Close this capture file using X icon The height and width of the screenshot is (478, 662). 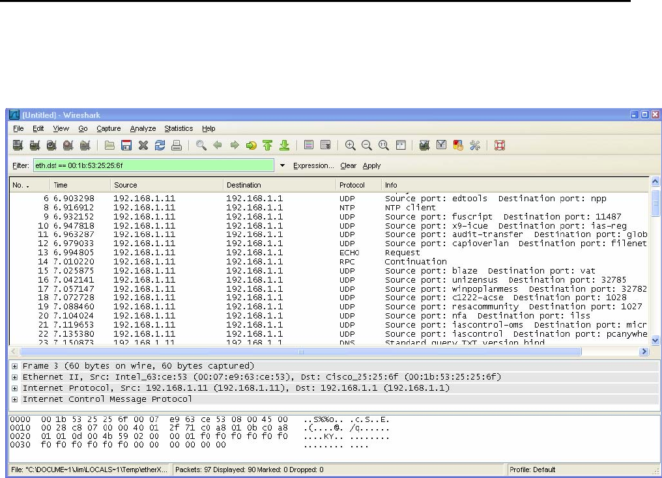[143, 146]
